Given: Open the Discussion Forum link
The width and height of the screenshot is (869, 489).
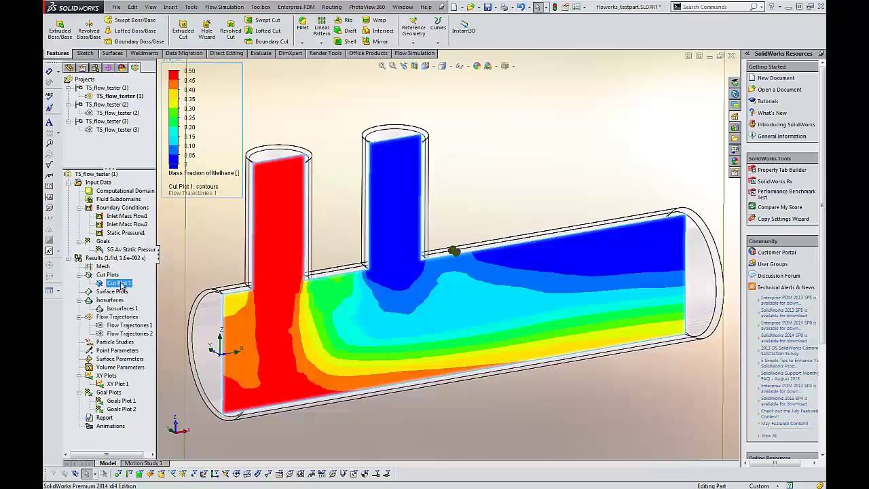Looking at the screenshot, I should point(779,276).
